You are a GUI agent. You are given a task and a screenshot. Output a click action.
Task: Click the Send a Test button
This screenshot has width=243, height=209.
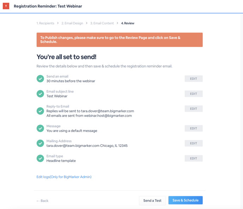point(152,201)
